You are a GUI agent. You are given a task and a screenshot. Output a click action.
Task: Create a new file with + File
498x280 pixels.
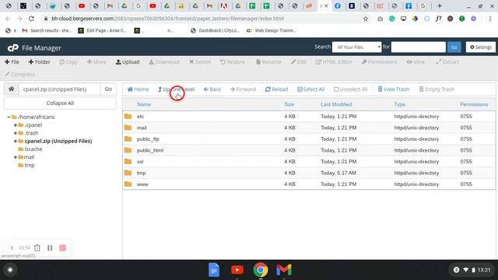tap(12, 62)
